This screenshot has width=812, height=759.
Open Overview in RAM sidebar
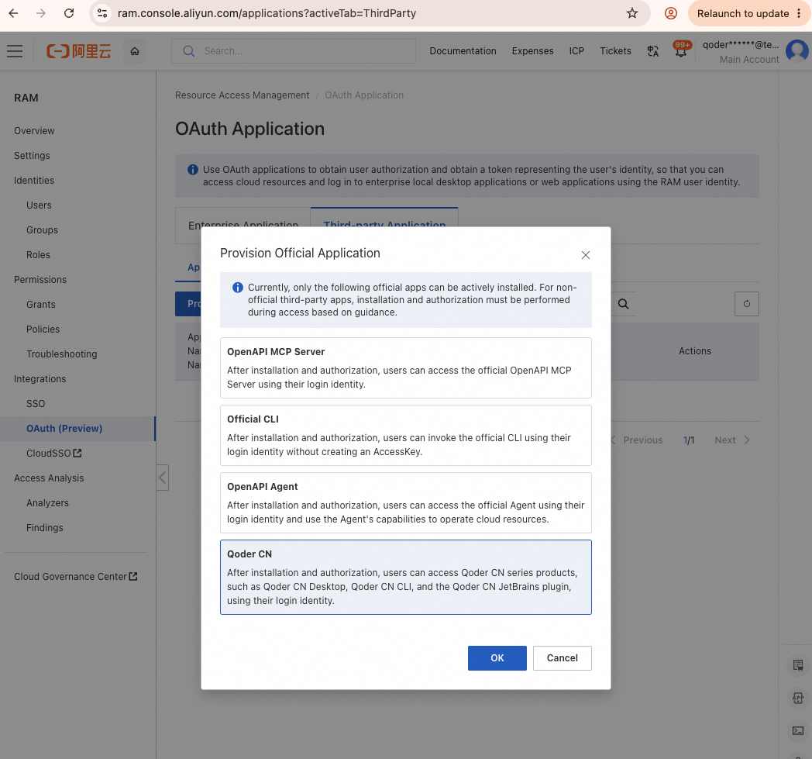[34, 130]
